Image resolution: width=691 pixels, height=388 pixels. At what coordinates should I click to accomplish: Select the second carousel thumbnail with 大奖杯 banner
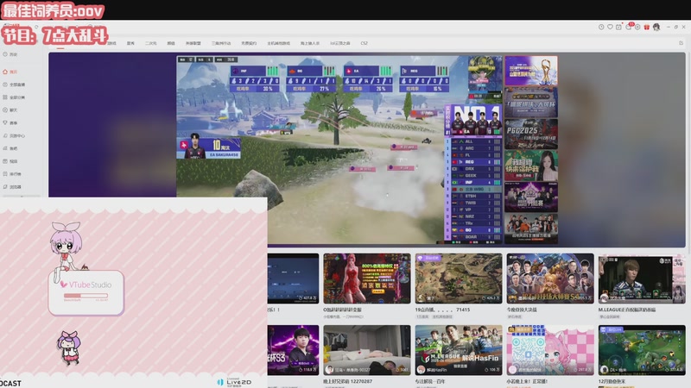(x=531, y=102)
